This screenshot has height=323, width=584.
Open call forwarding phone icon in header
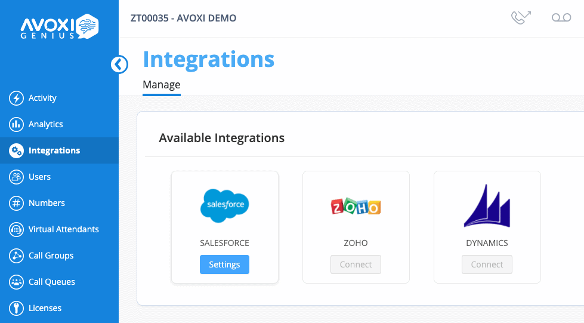click(521, 18)
